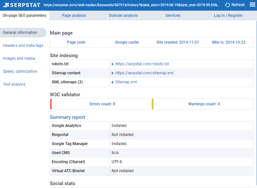257x188 pixels.
Task: Click the Refresh text label
Action: click(238, 5)
